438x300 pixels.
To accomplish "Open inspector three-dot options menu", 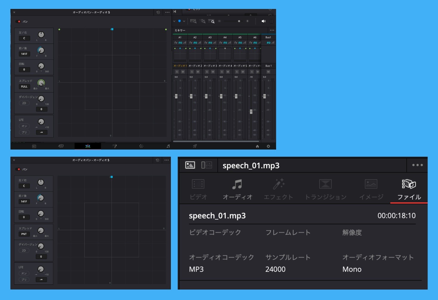I will coord(417,165).
